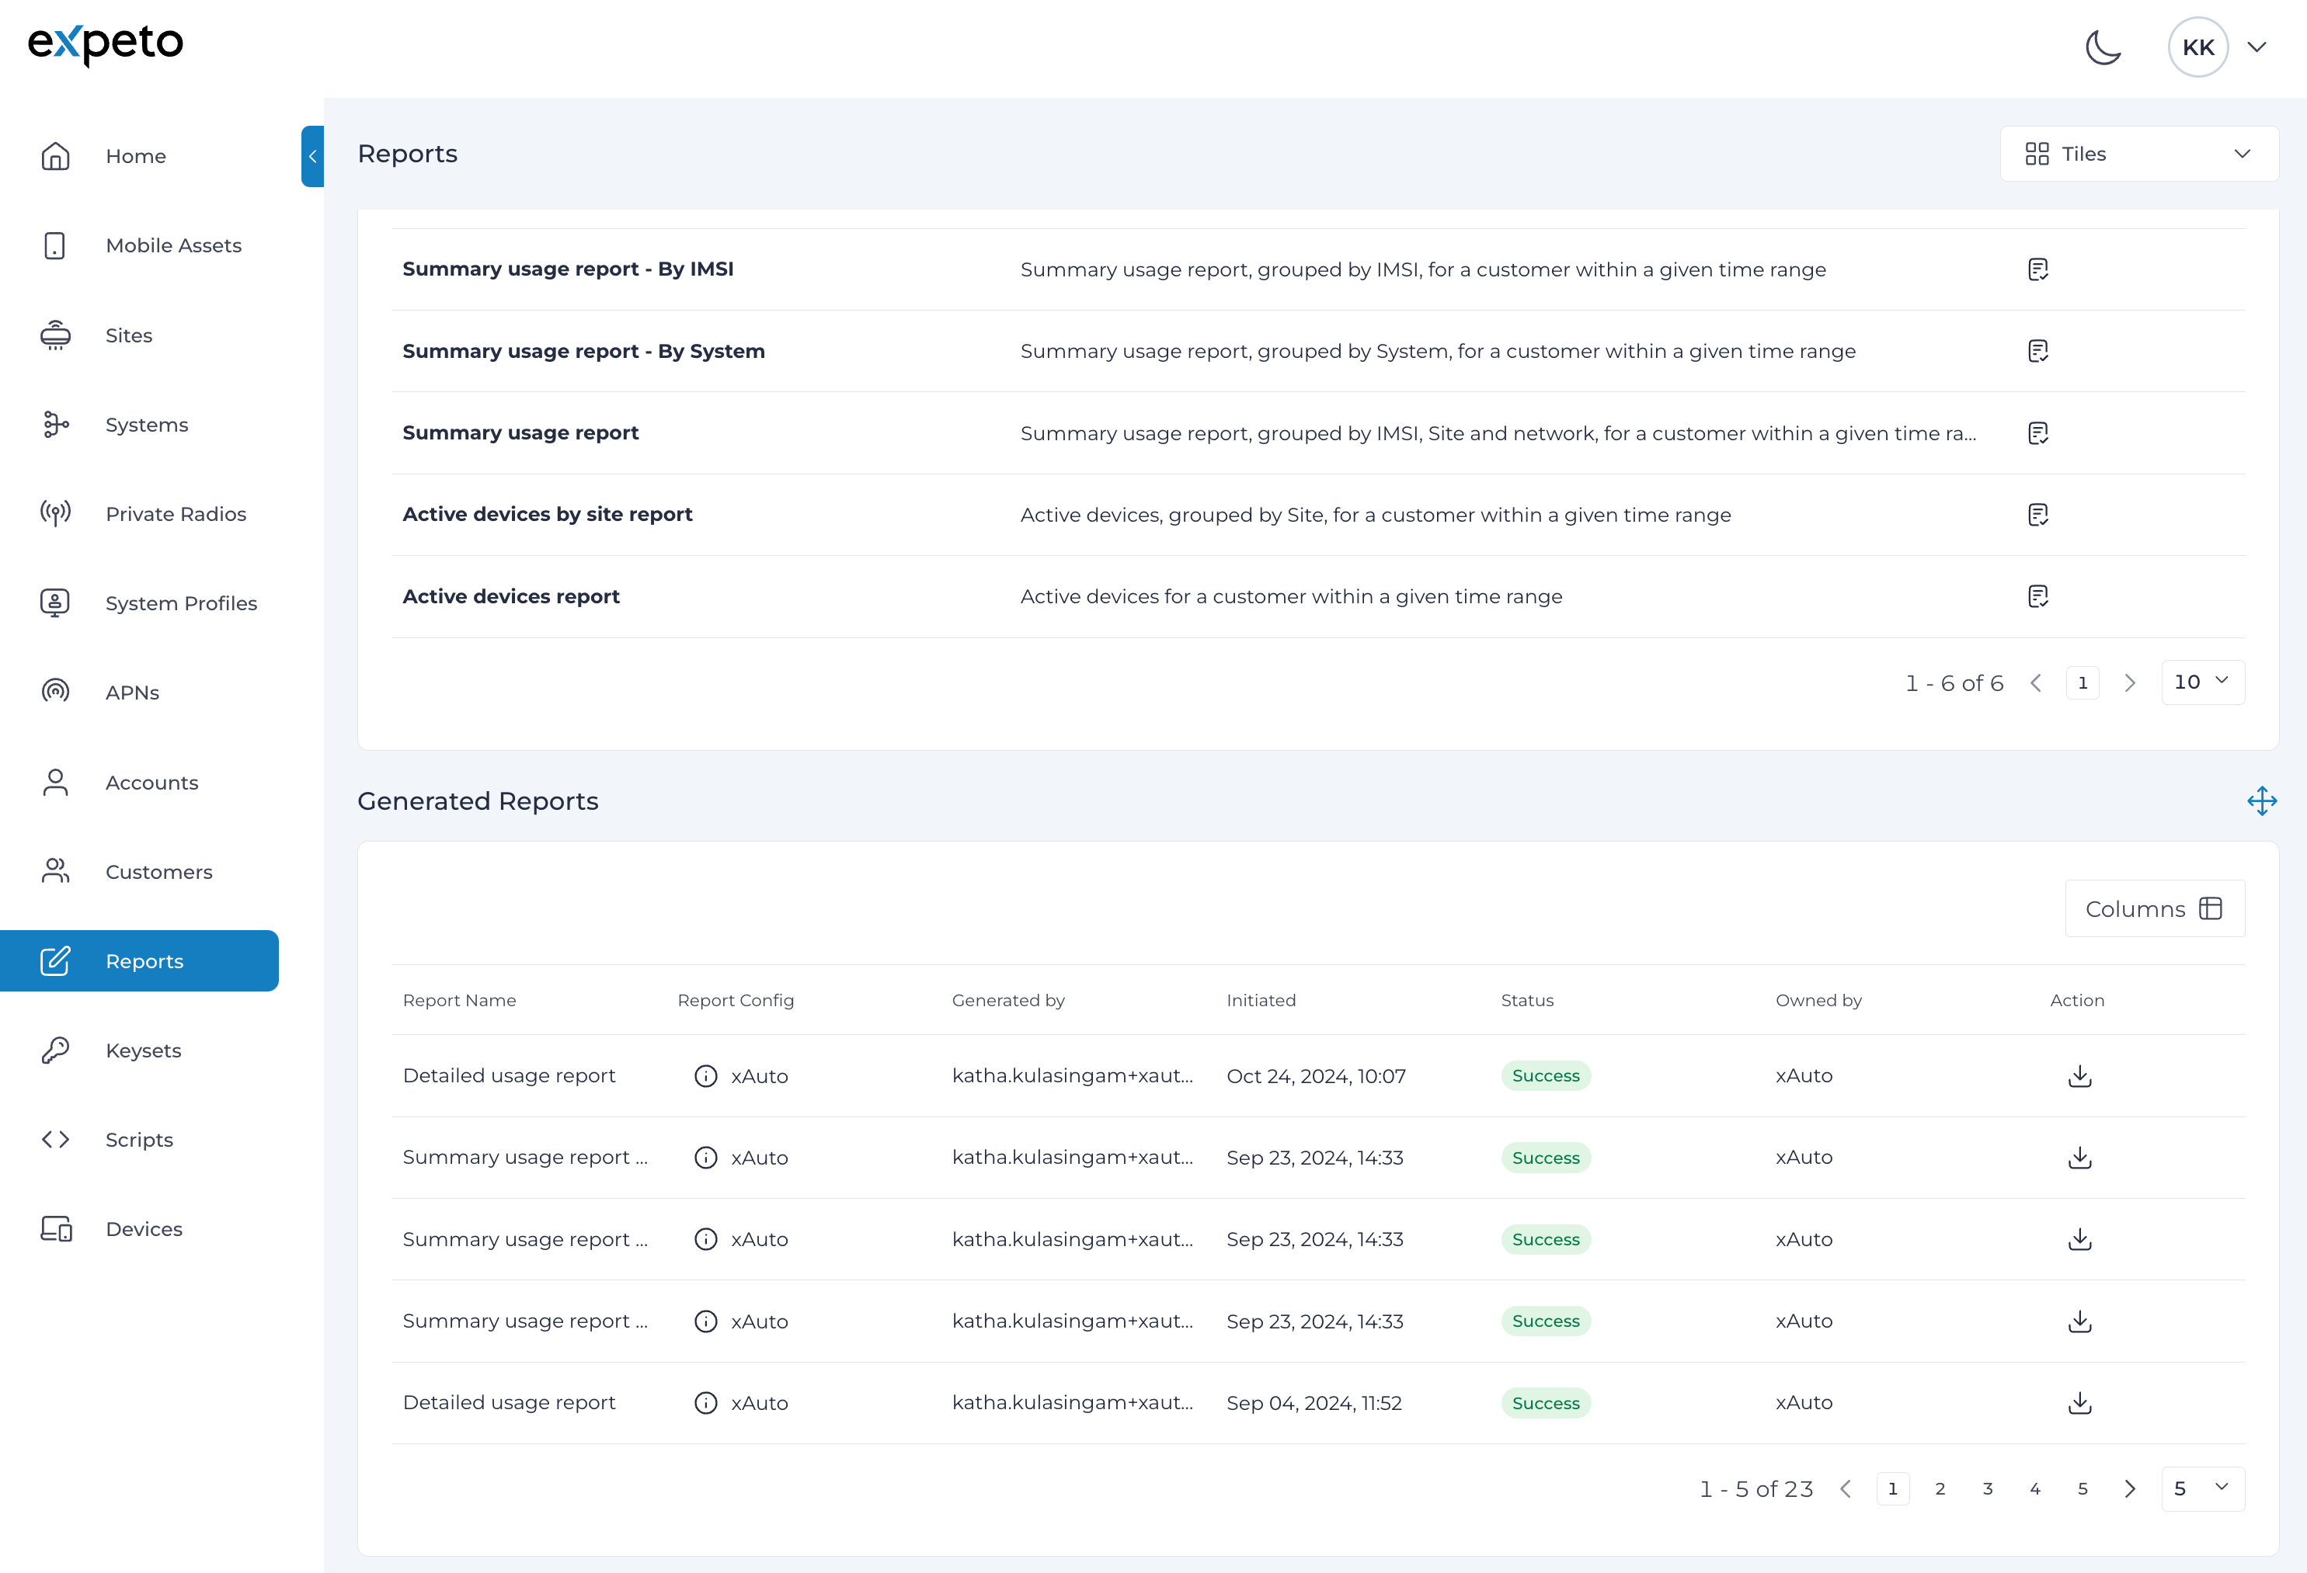Click the Summary usage report - By IMSI title
Viewport: 2307px width, 1573px height.
coord(568,269)
